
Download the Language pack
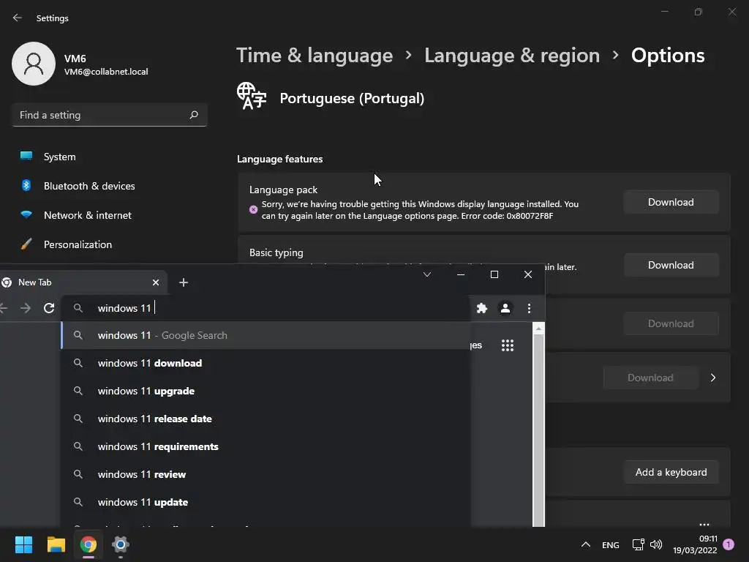(671, 202)
